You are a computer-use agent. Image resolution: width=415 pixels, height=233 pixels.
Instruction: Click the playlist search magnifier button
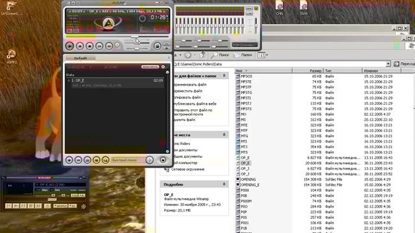tap(105, 160)
